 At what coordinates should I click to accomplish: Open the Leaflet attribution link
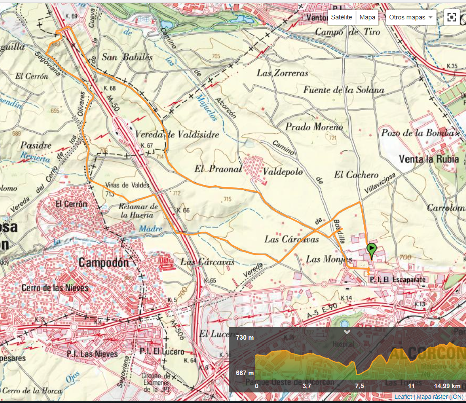403,397
